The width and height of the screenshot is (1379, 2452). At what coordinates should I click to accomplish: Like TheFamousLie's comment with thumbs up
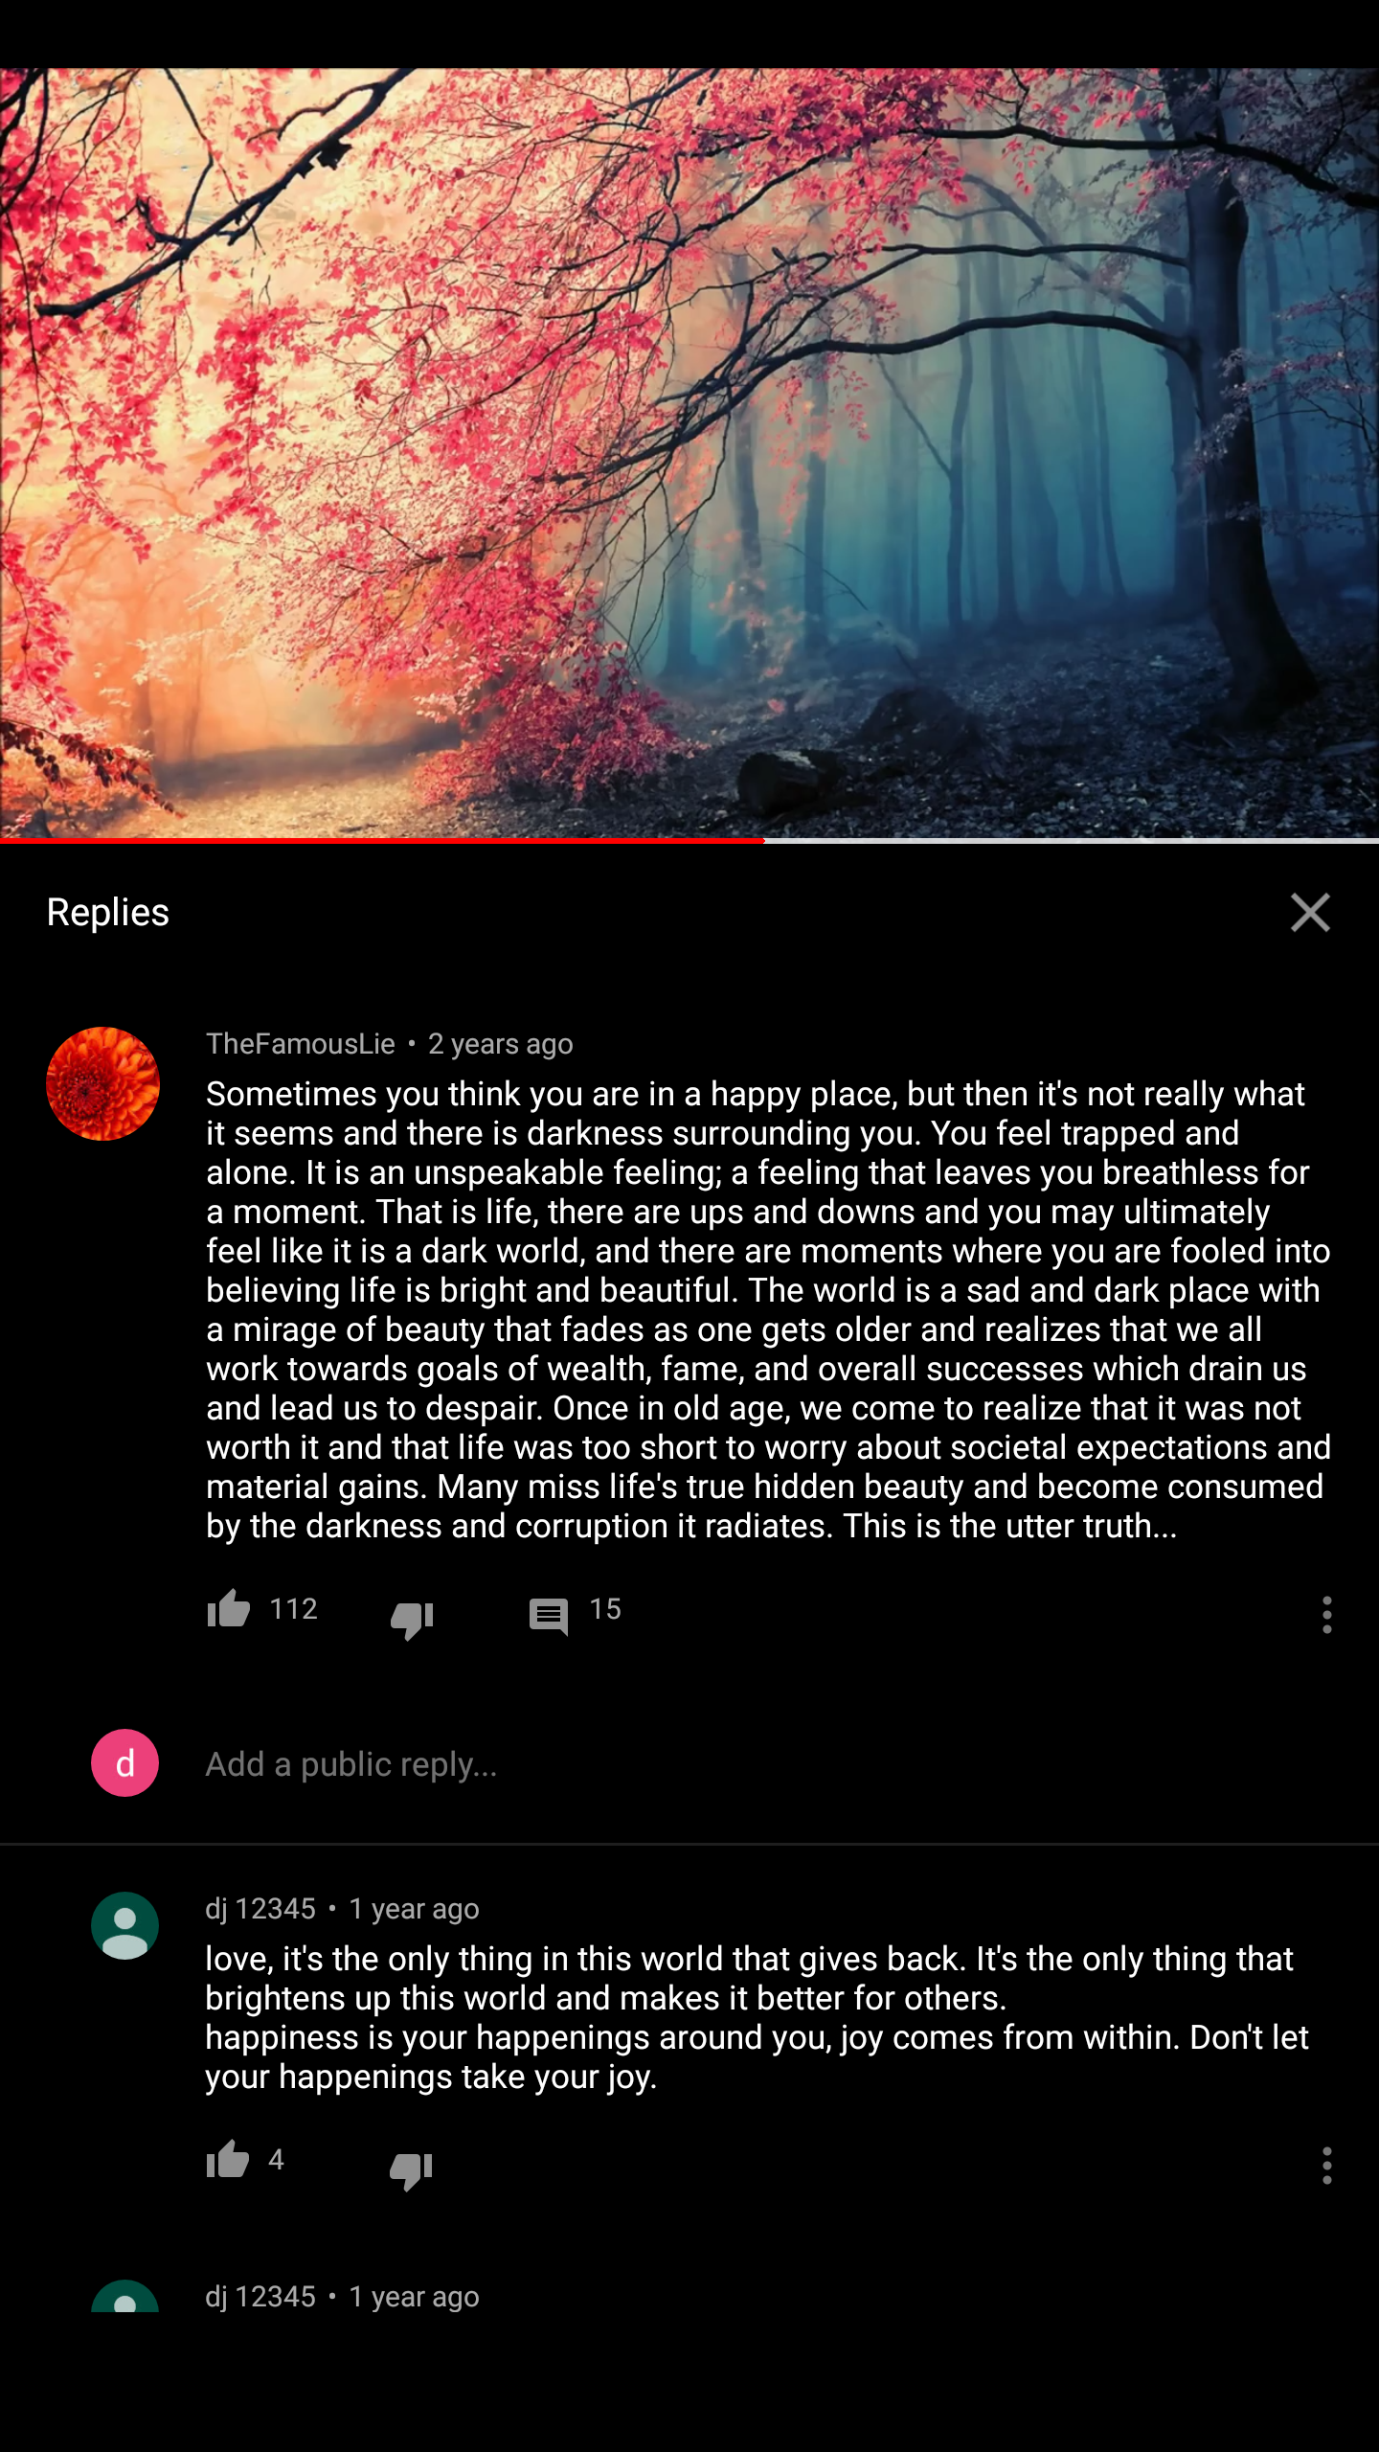pos(228,1610)
